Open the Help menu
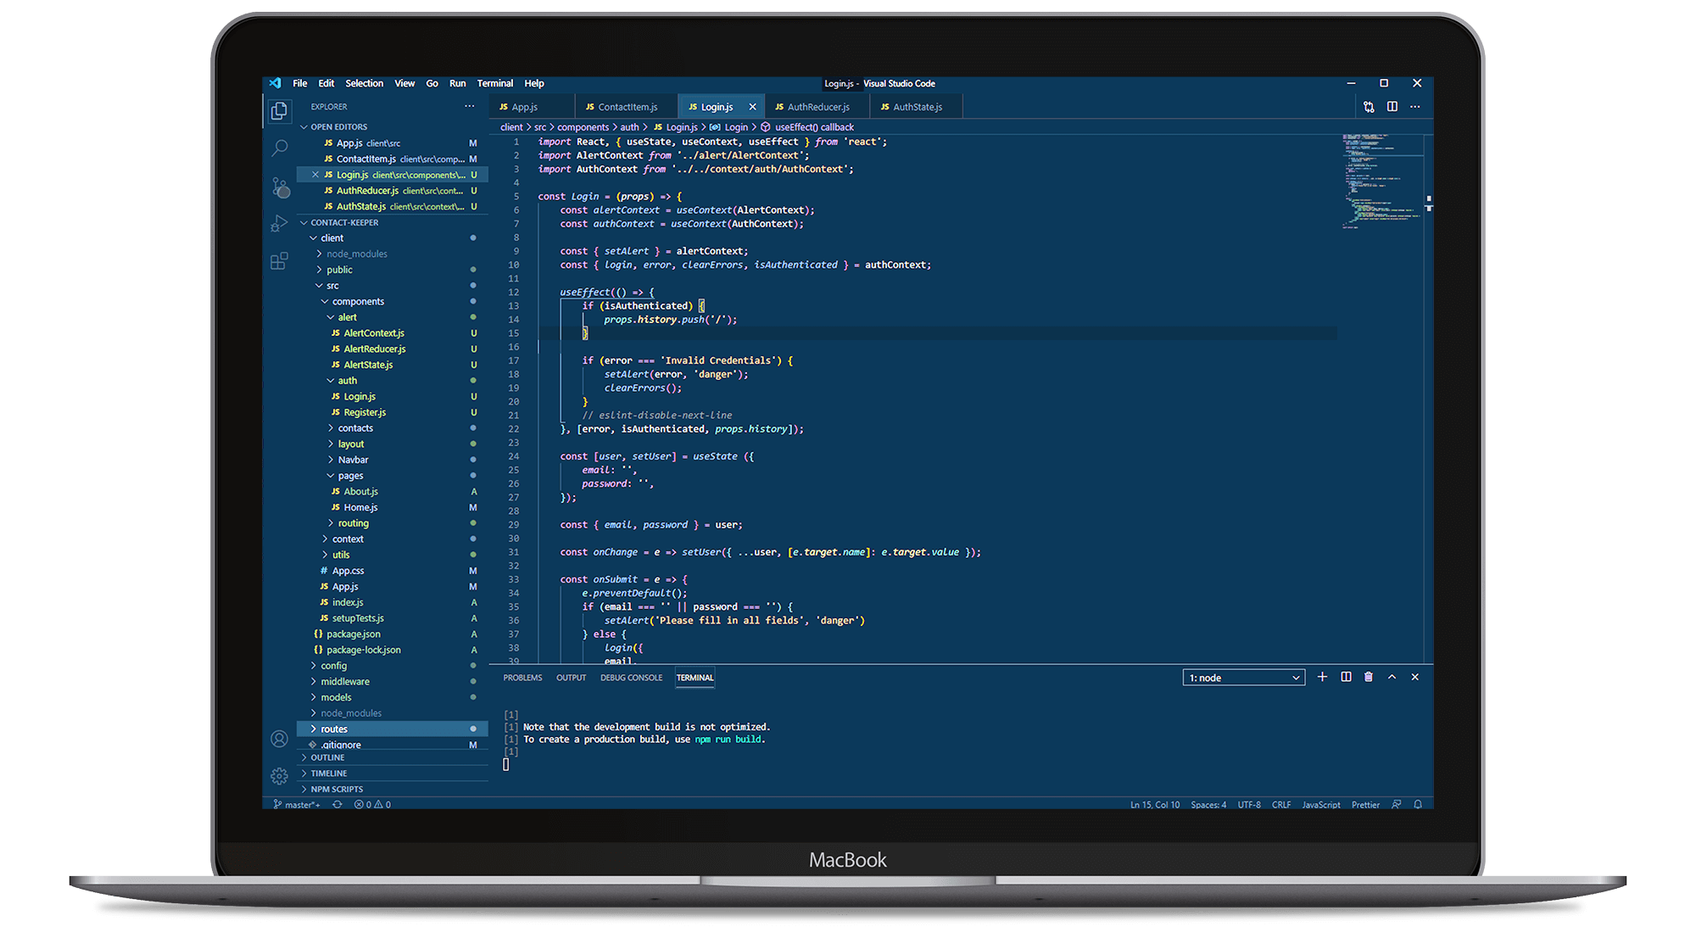This screenshot has width=1696, height=938. click(x=534, y=83)
